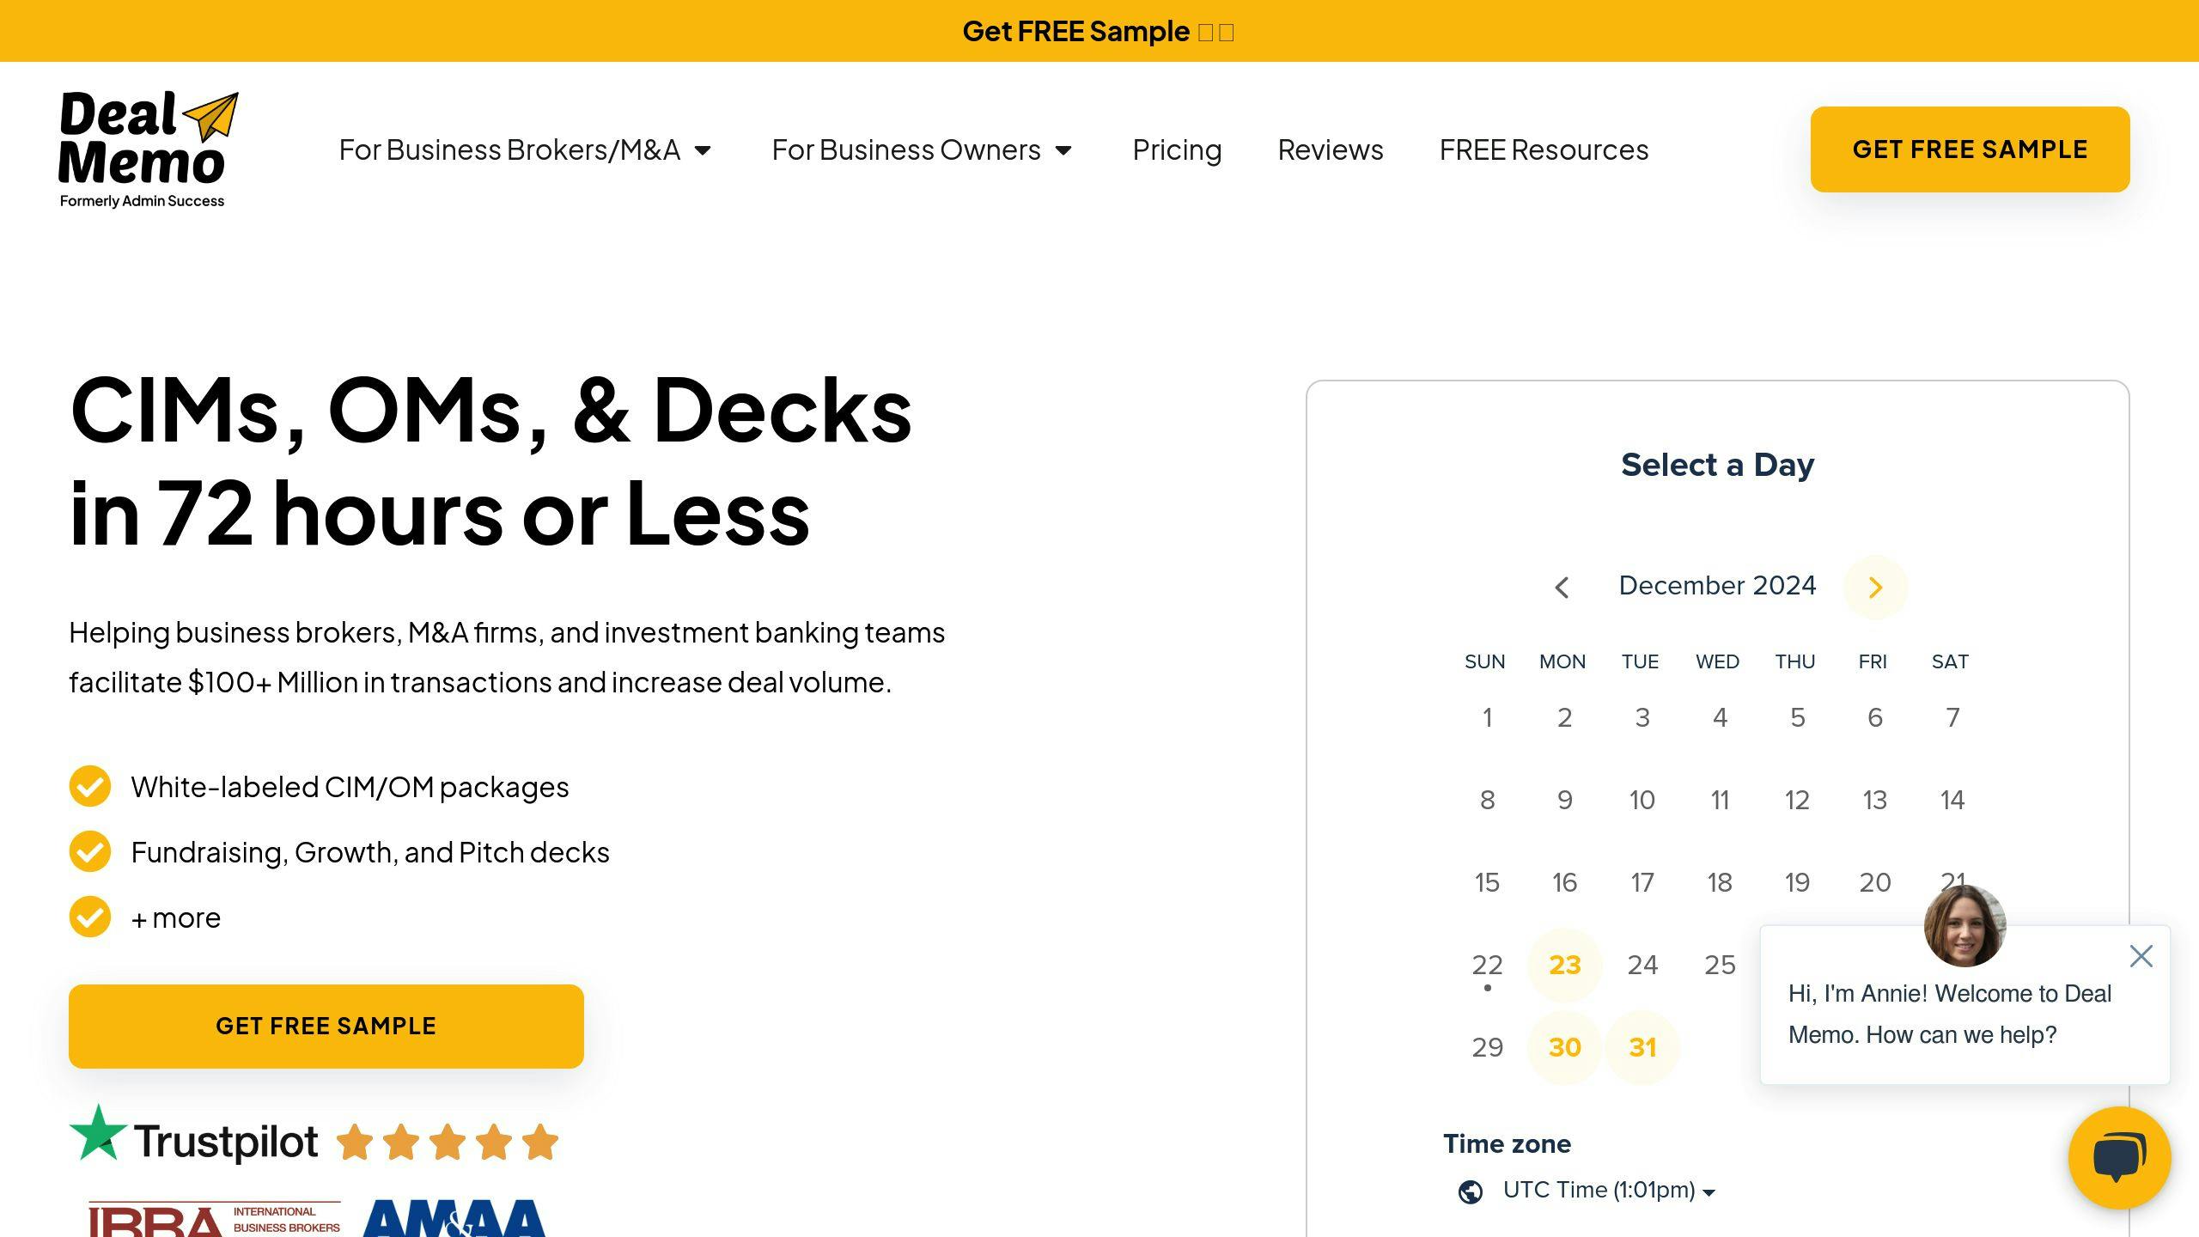Toggle the plus more features checkmark

click(x=89, y=915)
